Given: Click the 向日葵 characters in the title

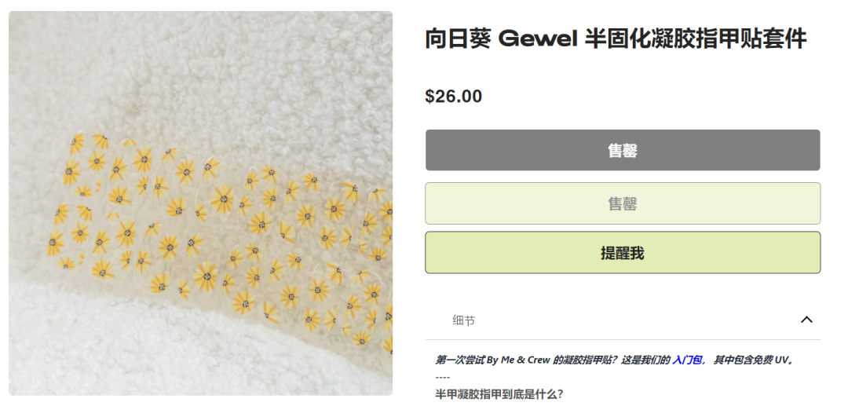Looking at the screenshot, I should tap(458, 39).
